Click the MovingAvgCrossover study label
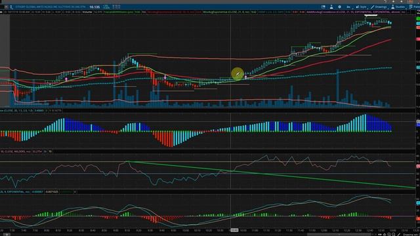The height and width of the screenshot is (236, 420). coord(356,12)
